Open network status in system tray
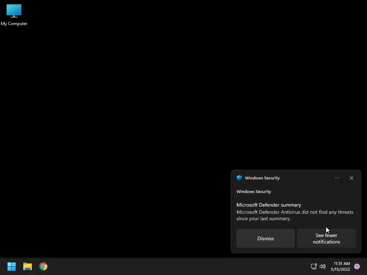 point(314,266)
